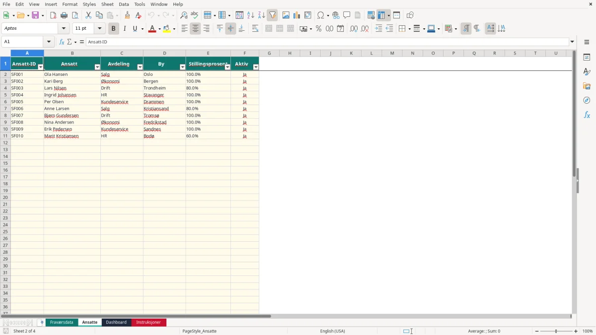
Task: Expand the formula bar arrow
Action: (x=572, y=42)
